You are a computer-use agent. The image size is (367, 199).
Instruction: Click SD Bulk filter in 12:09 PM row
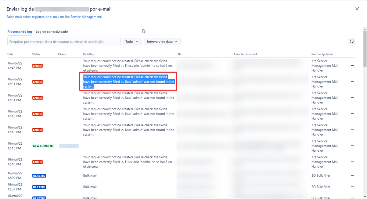(x=321, y=176)
